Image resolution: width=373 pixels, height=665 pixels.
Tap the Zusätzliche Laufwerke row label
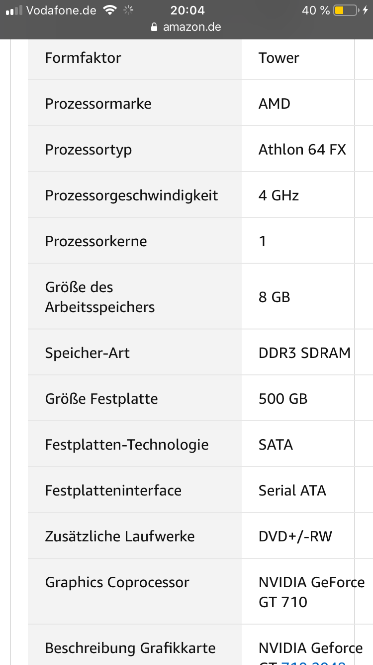(x=120, y=536)
